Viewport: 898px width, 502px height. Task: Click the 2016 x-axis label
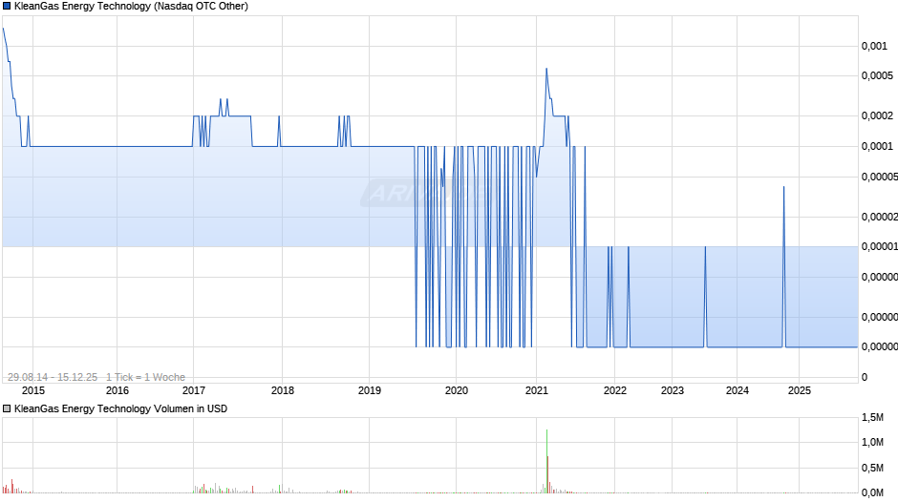118,390
